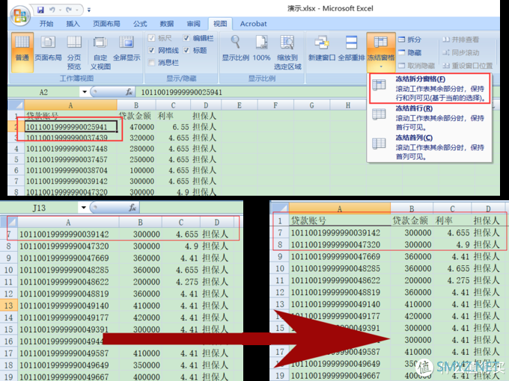Screen dimensions: 509x381
Task: Open 分页预览 page break preview
Action: 74,52
